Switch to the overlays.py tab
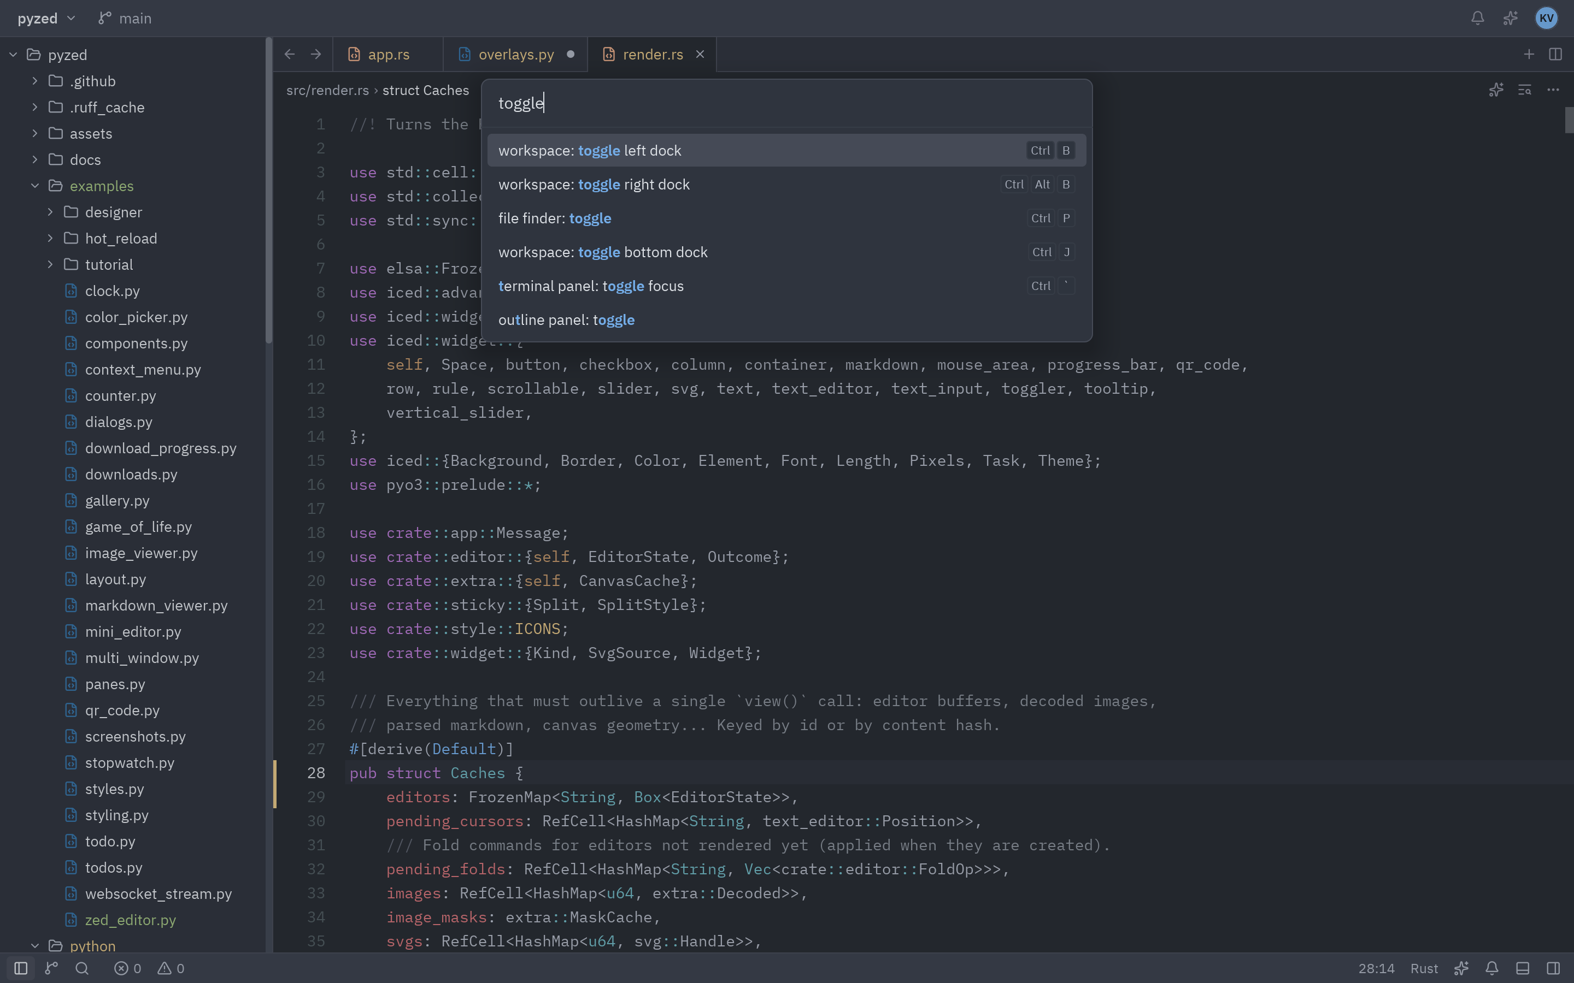Viewport: 1574px width, 983px height. [x=515, y=55]
